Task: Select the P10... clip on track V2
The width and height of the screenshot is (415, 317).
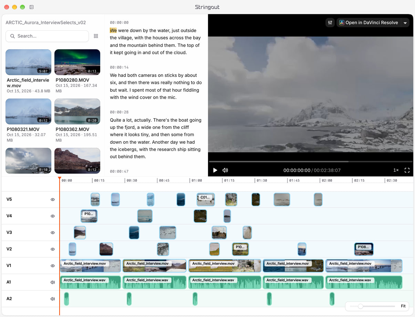Action: pyautogui.click(x=240, y=249)
